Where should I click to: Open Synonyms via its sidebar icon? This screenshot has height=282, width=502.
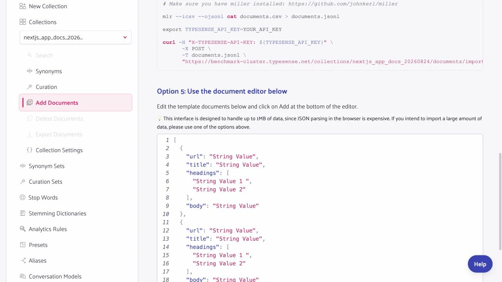29,71
